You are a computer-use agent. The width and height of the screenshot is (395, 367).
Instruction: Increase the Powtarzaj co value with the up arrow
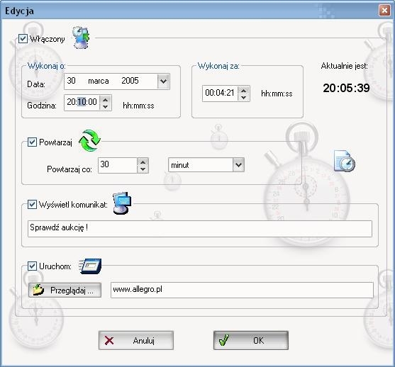[143, 162]
